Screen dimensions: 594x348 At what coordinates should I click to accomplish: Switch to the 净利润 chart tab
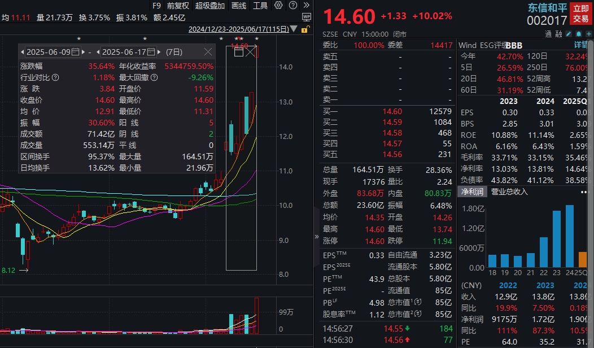[x=472, y=192]
